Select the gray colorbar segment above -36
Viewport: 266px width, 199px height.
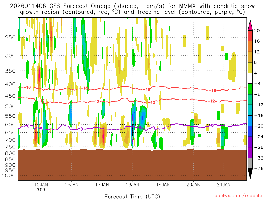pos(250,163)
